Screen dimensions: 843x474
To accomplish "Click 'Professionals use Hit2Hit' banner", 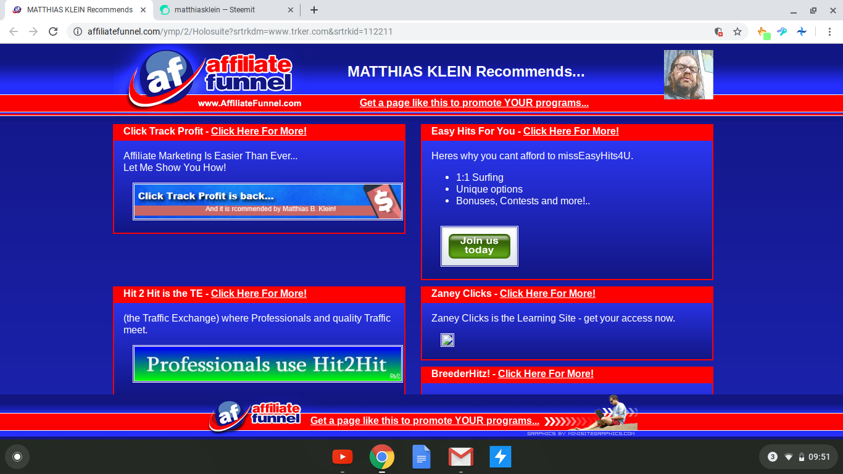I will 268,364.
